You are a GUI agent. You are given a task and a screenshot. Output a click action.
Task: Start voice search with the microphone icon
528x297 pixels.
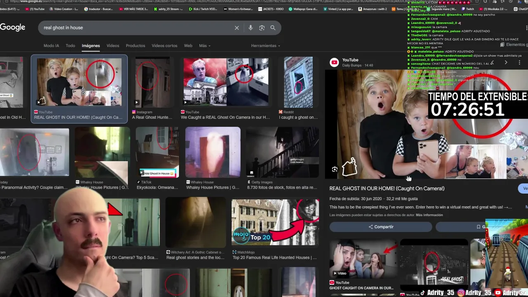(250, 28)
